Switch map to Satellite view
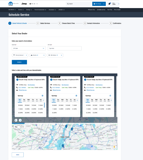The image size is (143, 160). tap(22, 127)
